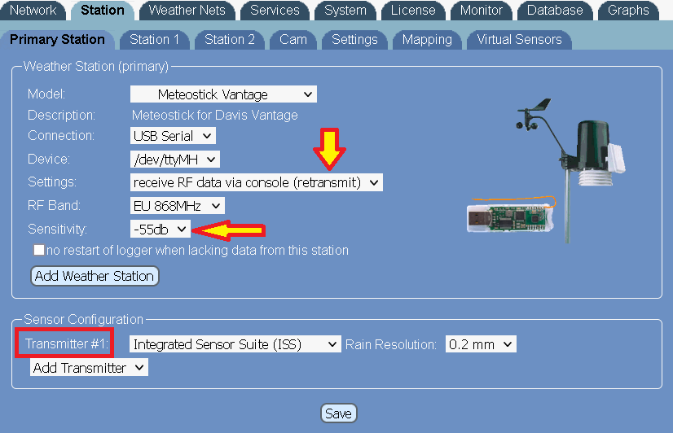Click the Device label
Screen dimensions: 673x433
click(x=49, y=159)
